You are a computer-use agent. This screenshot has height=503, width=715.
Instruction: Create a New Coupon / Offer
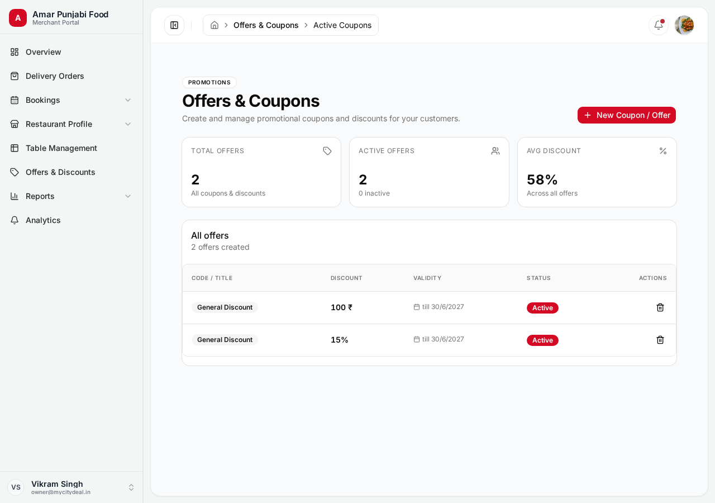pos(627,115)
